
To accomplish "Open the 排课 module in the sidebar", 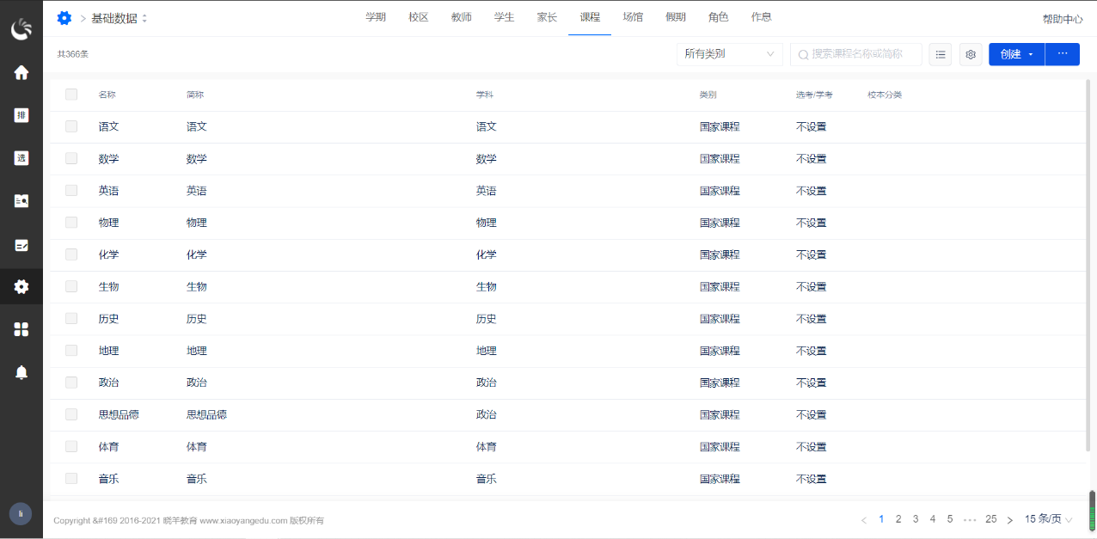I will (x=21, y=114).
